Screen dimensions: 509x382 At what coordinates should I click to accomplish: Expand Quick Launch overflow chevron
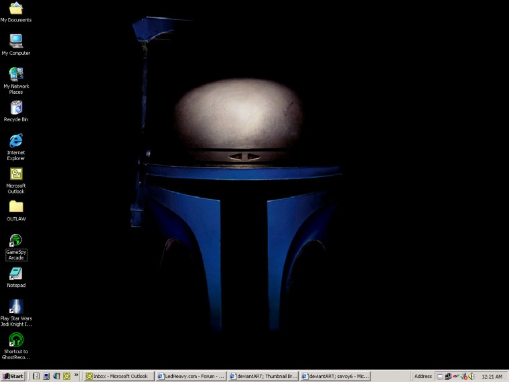click(76, 375)
